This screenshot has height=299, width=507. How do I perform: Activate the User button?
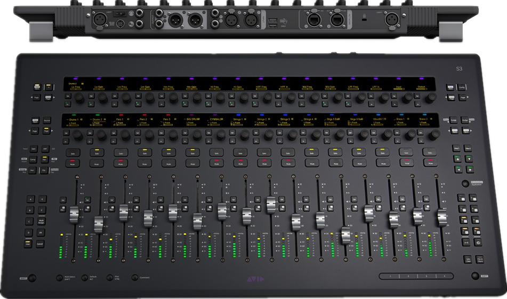[28, 244]
